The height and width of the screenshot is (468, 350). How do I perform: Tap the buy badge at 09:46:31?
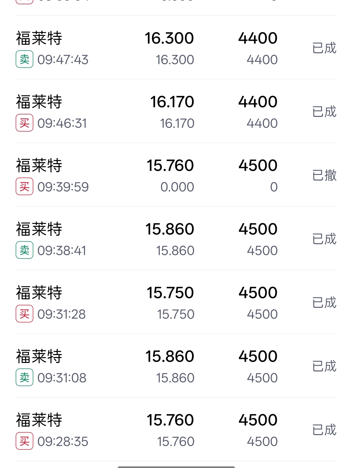(x=24, y=123)
